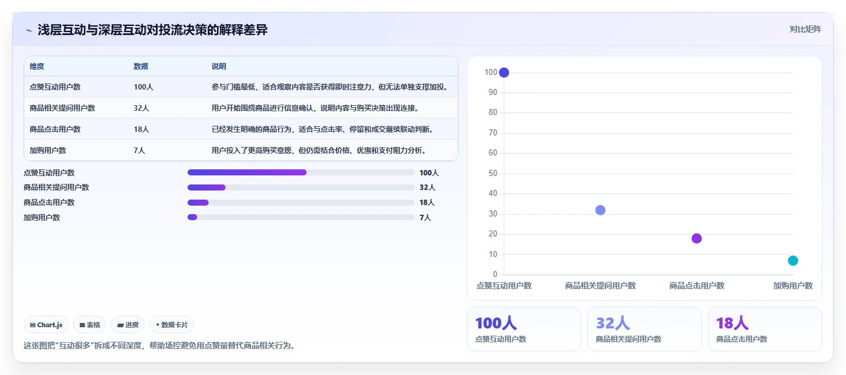Click the footer note starting 这张图把

pos(159,346)
